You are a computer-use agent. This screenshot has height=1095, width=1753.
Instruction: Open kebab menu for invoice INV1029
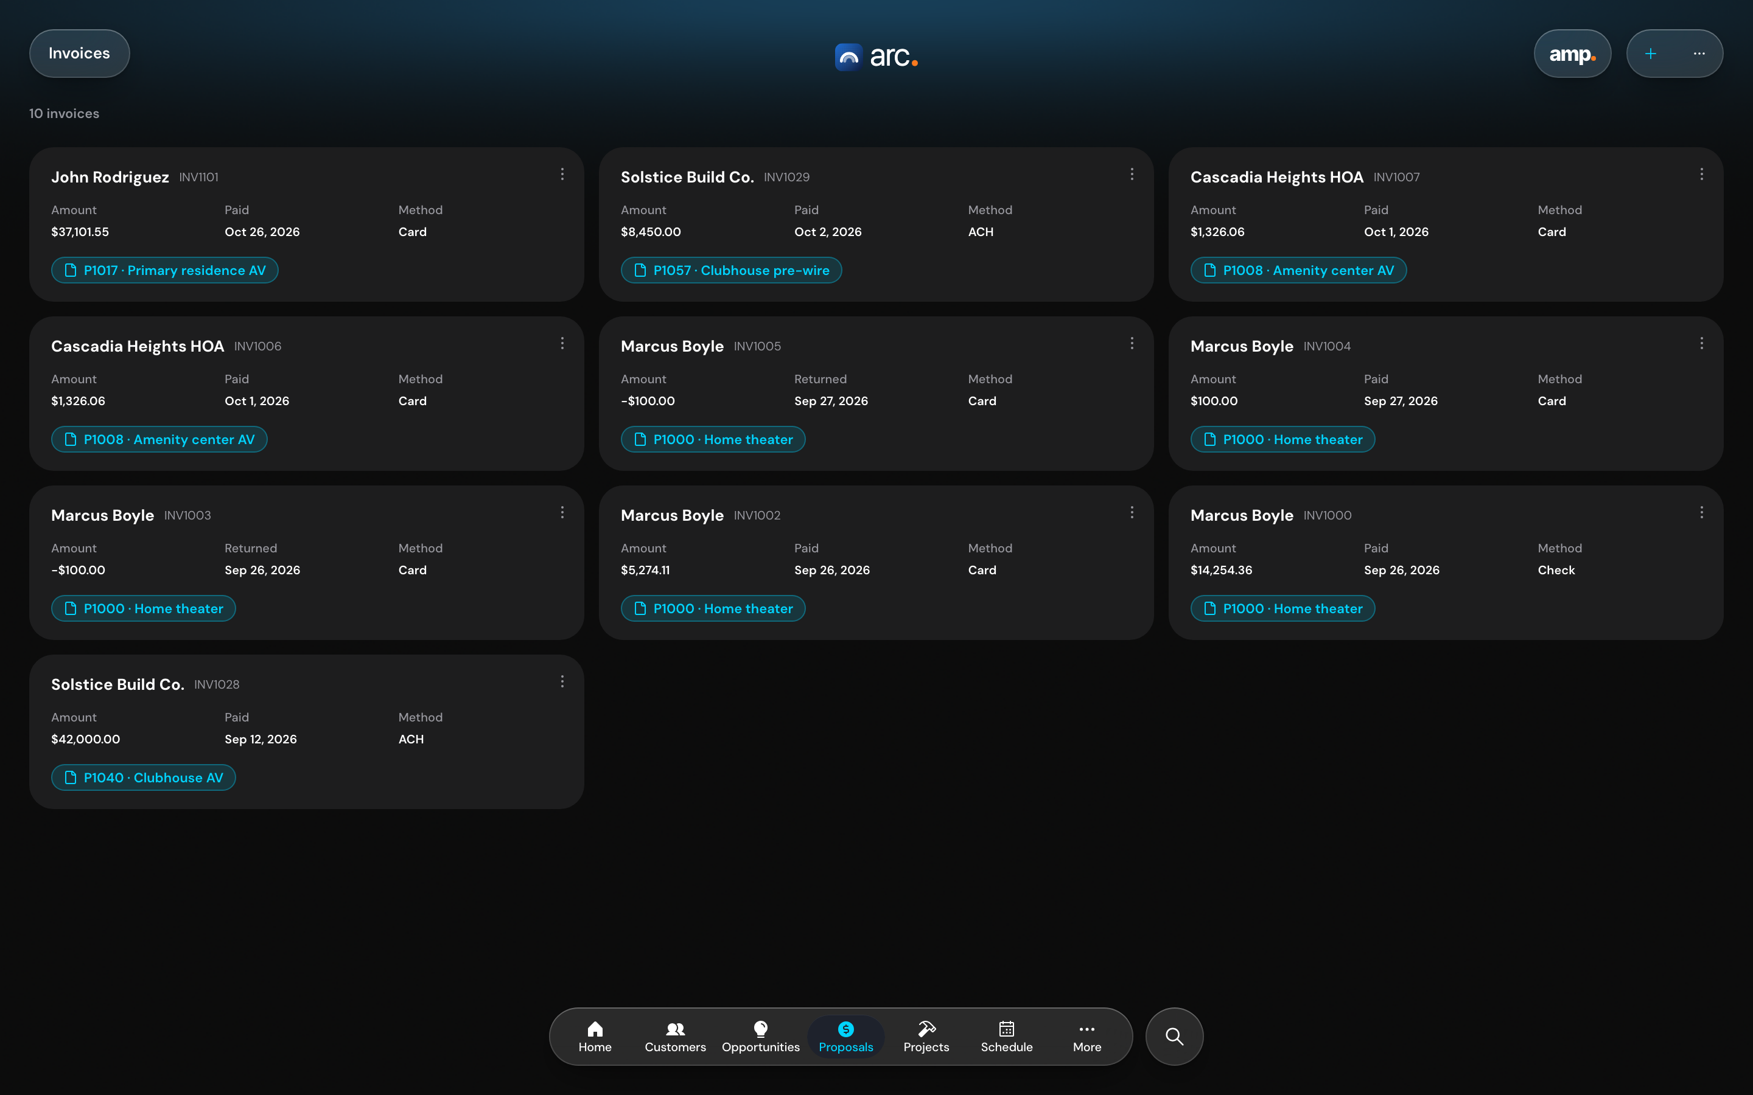1132,175
